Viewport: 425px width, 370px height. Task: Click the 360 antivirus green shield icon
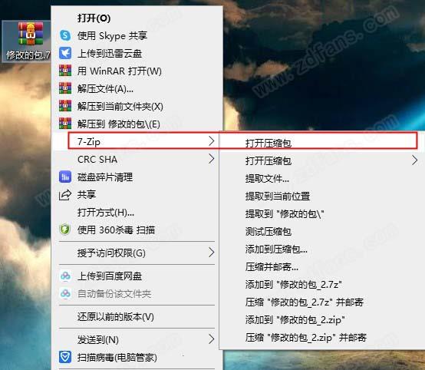65,230
